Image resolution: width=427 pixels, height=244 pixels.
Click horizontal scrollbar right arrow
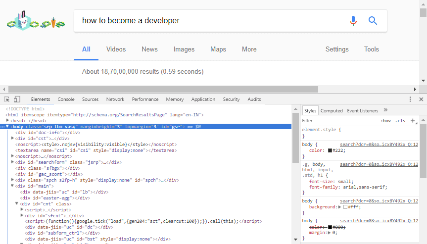pos(415,89)
